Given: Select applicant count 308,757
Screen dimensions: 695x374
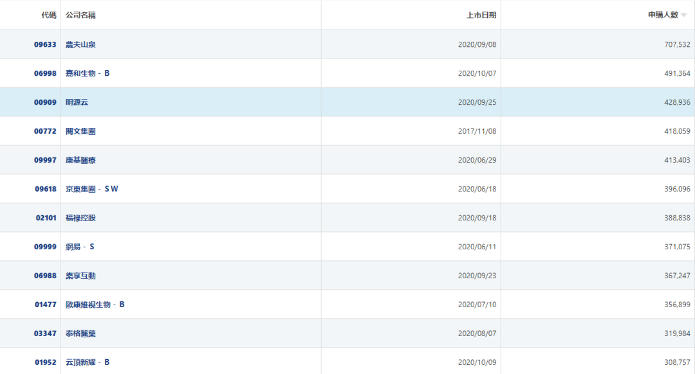Looking at the screenshot, I should (677, 362).
